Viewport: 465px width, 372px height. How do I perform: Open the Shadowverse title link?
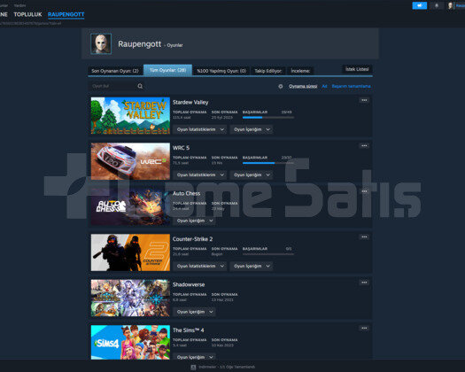click(189, 285)
